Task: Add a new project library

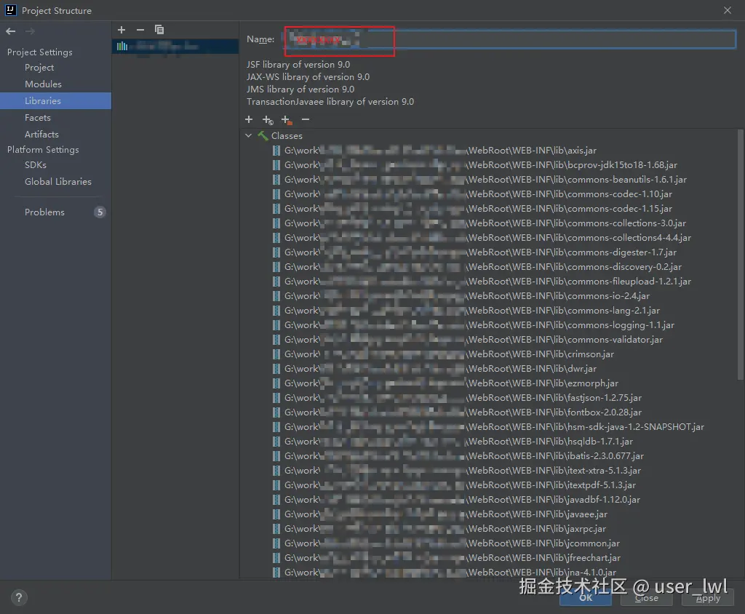Action: click(121, 30)
